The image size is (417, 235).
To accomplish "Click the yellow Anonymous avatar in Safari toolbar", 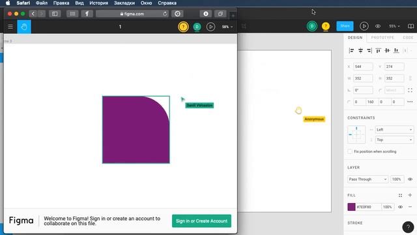I will point(183,27).
